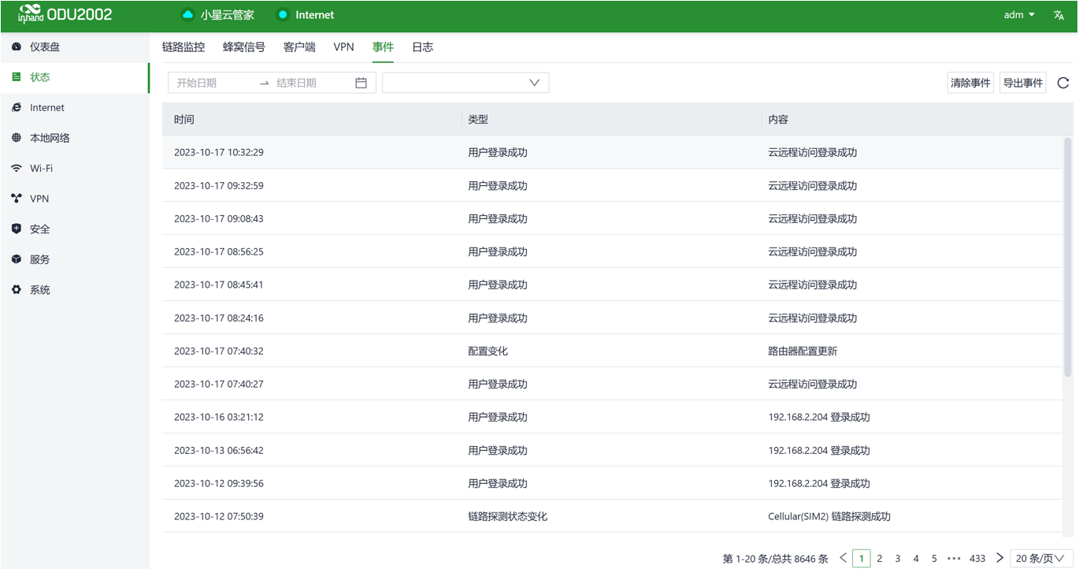The image size is (1079, 569).
Task: Click the 本地网络 globe icon
Action: point(17,138)
